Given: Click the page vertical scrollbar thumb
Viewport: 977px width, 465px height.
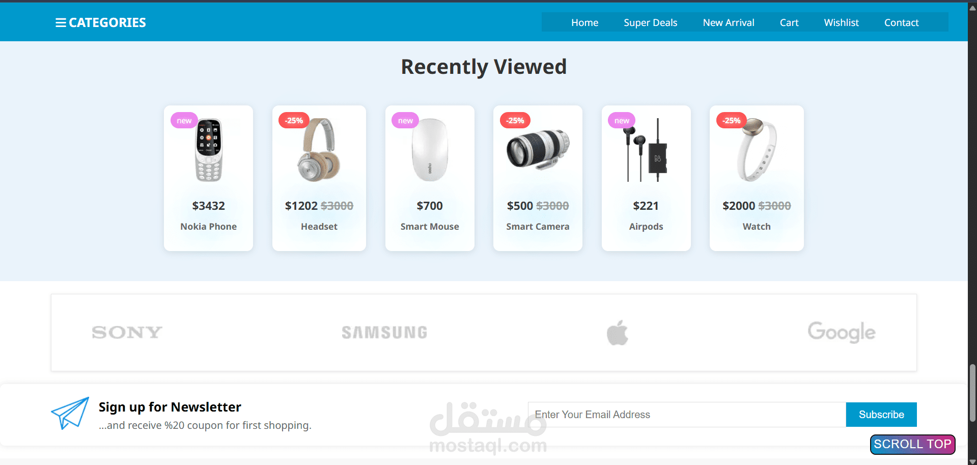Looking at the screenshot, I should coord(972,393).
